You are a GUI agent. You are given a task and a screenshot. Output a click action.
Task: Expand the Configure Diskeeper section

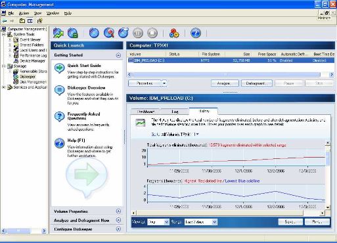pos(118,229)
